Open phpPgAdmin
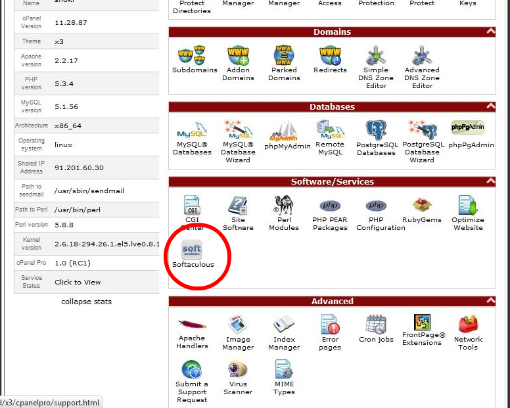 pos(471,134)
